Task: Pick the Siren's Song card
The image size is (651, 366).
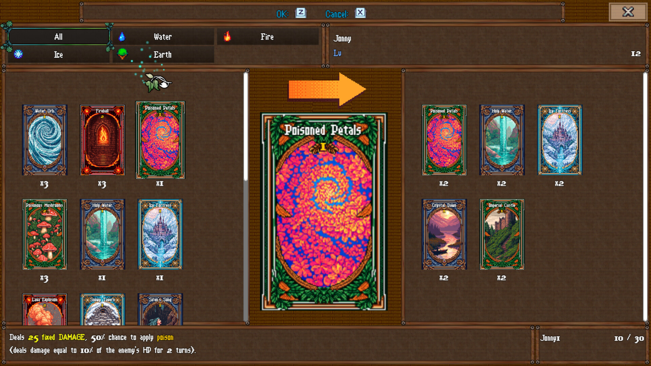Action: pos(160,309)
